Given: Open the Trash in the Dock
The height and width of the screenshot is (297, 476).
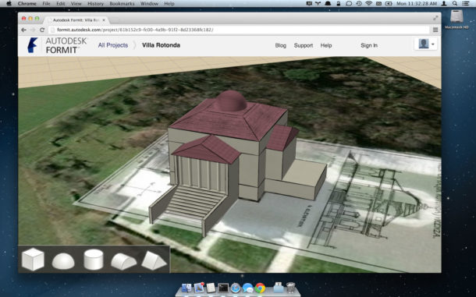Looking at the screenshot, I should (x=290, y=288).
